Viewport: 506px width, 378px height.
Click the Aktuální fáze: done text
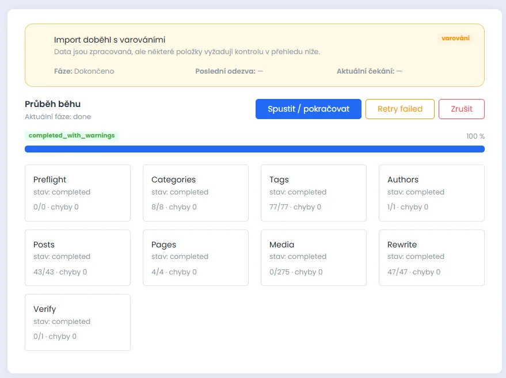pyautogui.click(x=58, y=116)
